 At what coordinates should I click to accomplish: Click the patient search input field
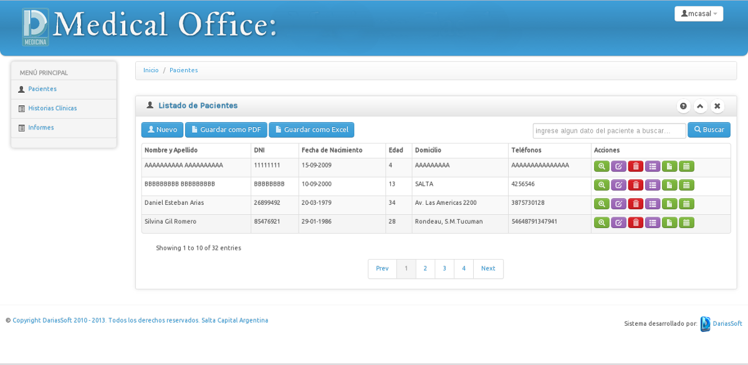click(x=609, y=130)
